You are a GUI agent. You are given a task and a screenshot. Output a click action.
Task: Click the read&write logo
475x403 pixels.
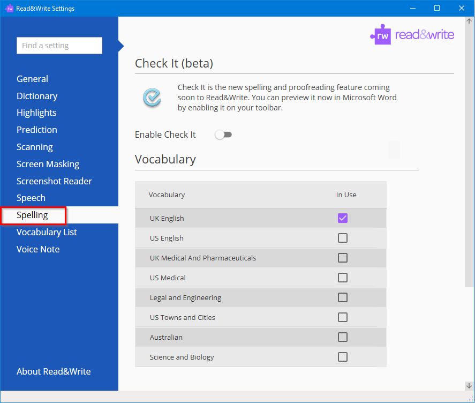tap(412, 35)
